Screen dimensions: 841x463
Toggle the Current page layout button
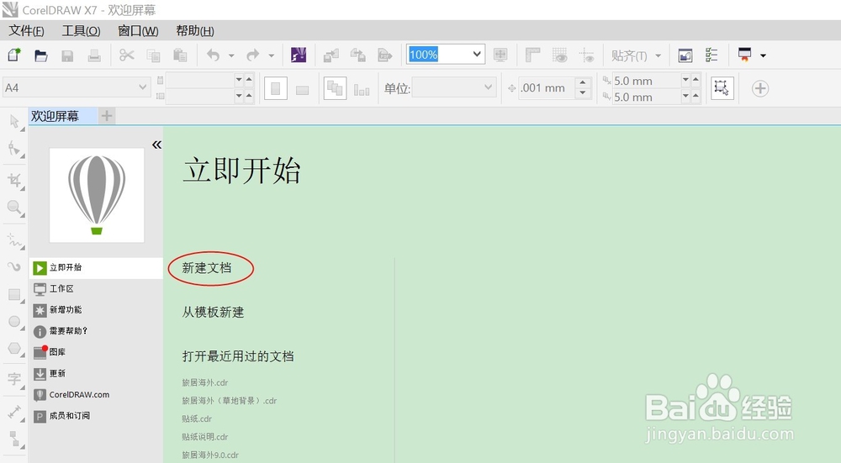(x=362, y=90)
